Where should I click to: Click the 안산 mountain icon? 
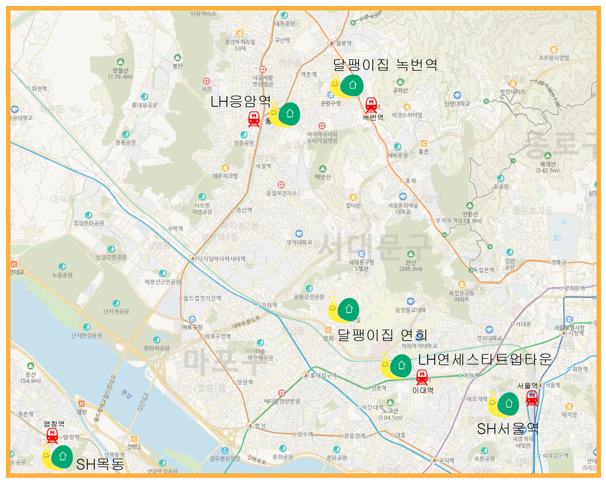coord(411,254)
